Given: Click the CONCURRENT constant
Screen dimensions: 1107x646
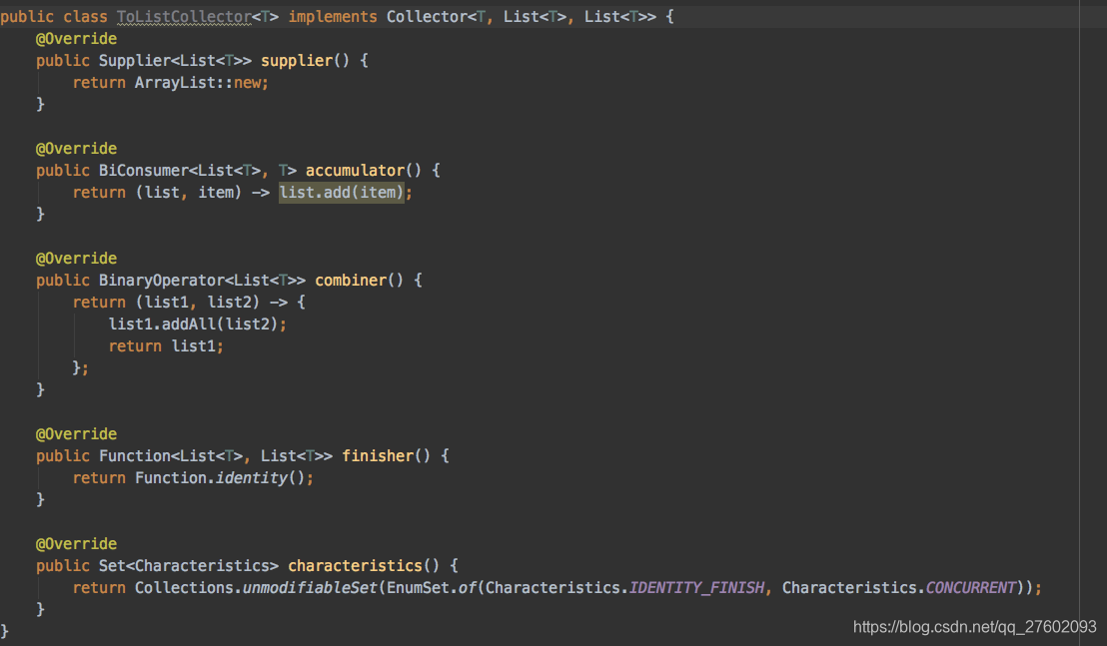Looking at the screenshot, I should tap(970, 587).
